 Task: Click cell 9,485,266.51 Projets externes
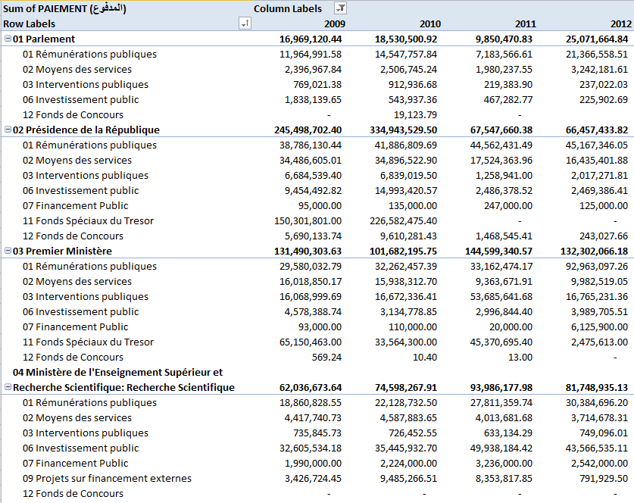click(408, 479)
